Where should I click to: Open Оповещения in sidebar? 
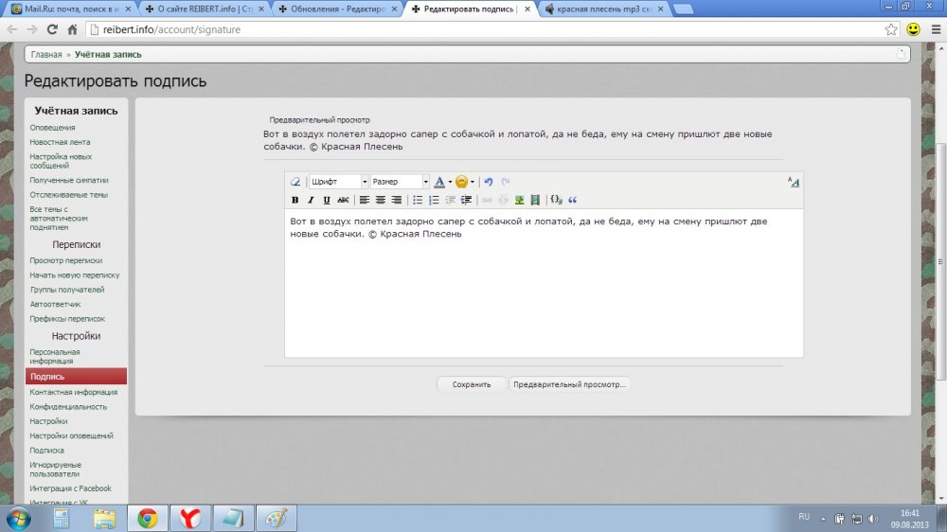tap(52, 128)
